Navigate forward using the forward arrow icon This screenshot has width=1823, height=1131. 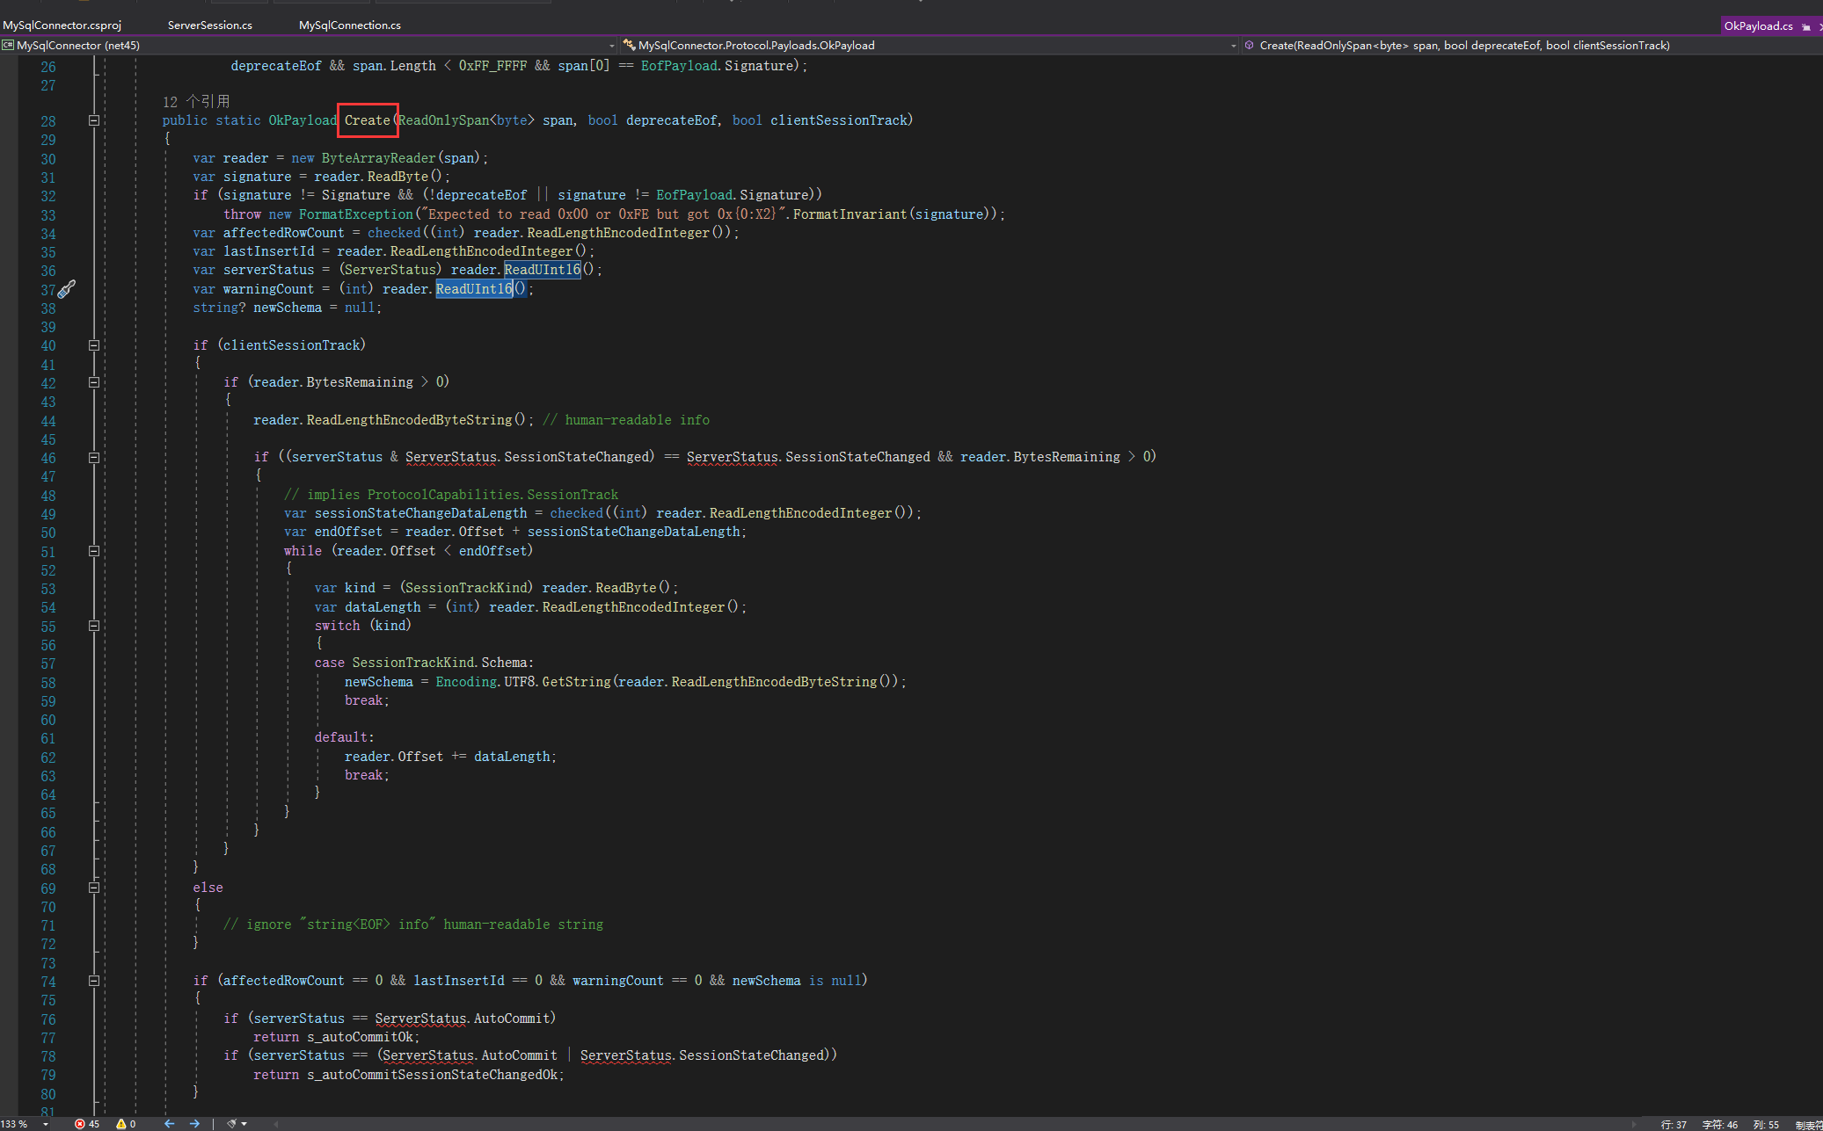click(x=195, y=1124)
